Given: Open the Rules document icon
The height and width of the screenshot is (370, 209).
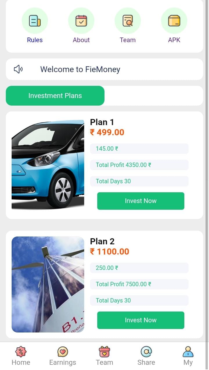Looking at the screenshot, I should pyautogui.click(x=35, y=21).
